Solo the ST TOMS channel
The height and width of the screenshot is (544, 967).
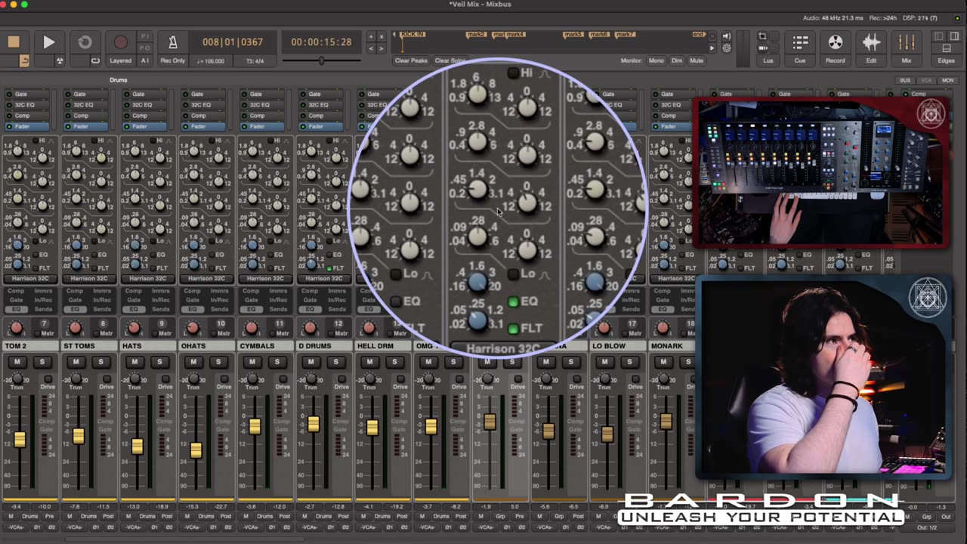(x=100, y=362)
